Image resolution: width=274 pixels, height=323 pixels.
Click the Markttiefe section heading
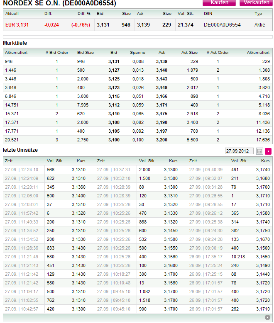coord(15,43)
